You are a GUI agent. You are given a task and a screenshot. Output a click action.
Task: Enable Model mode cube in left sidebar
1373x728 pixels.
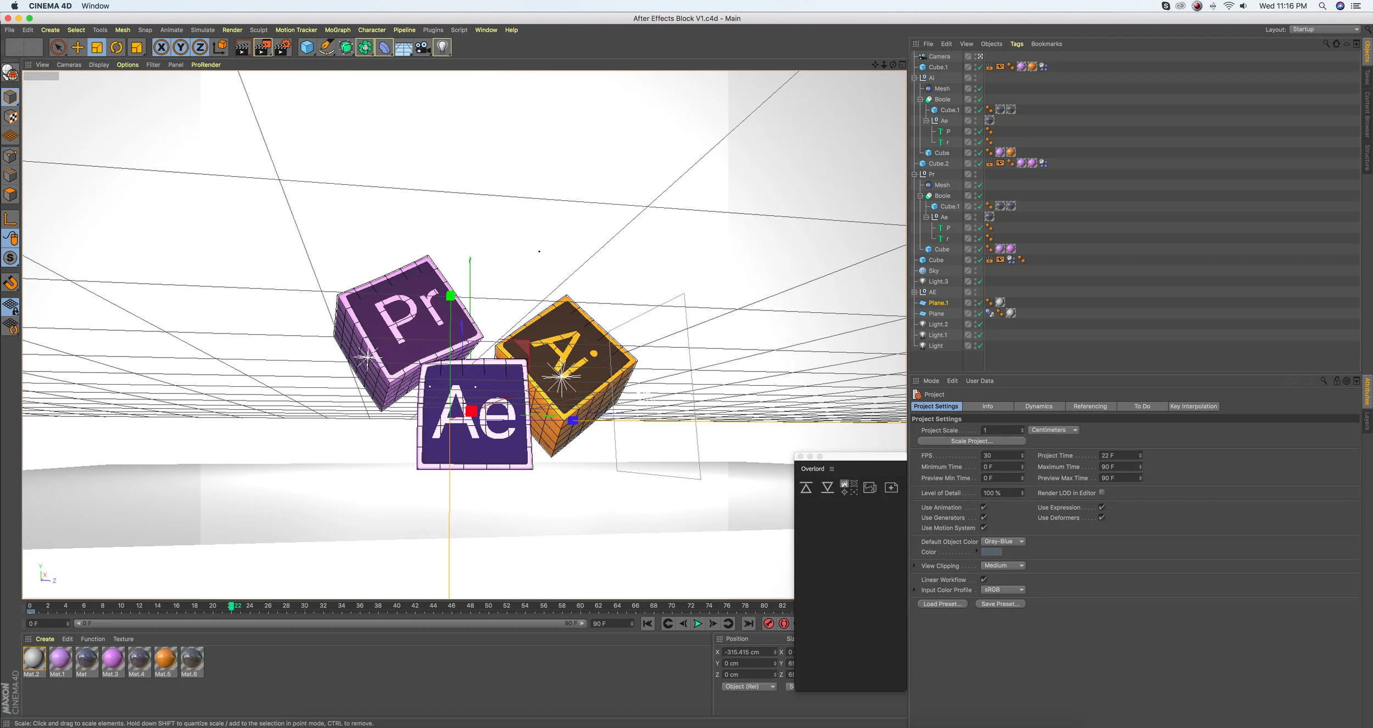pos(10,98)
